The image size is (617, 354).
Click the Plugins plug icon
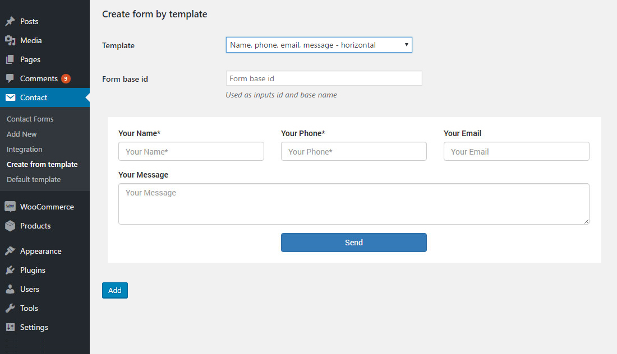pyautogui.click(x=10, y=270)
